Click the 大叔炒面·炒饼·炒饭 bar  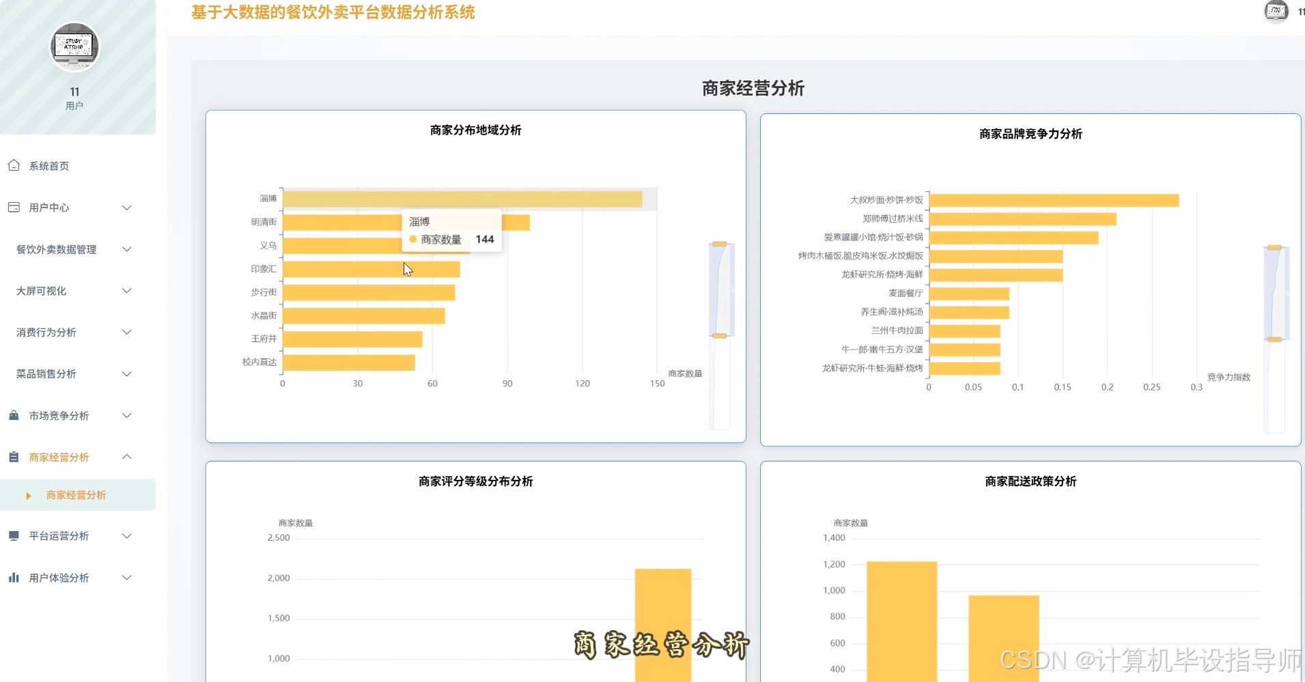(1054, 200)
